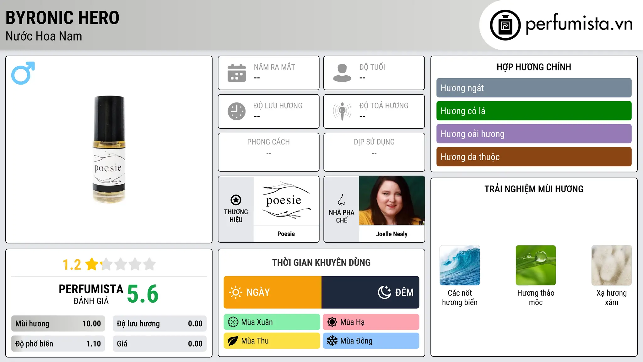Image resolution: width=643 pixels, height=362 pixels.
Task: Click the green 5.6 Perfumista score
Action: coord(143,294)
